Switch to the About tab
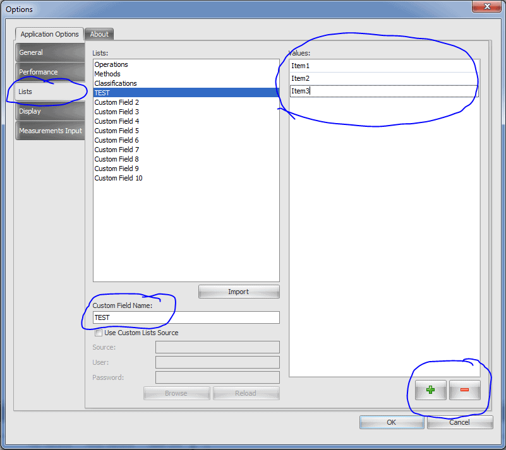The width and height of the screenshot is (506, 450). coord(99,34)
